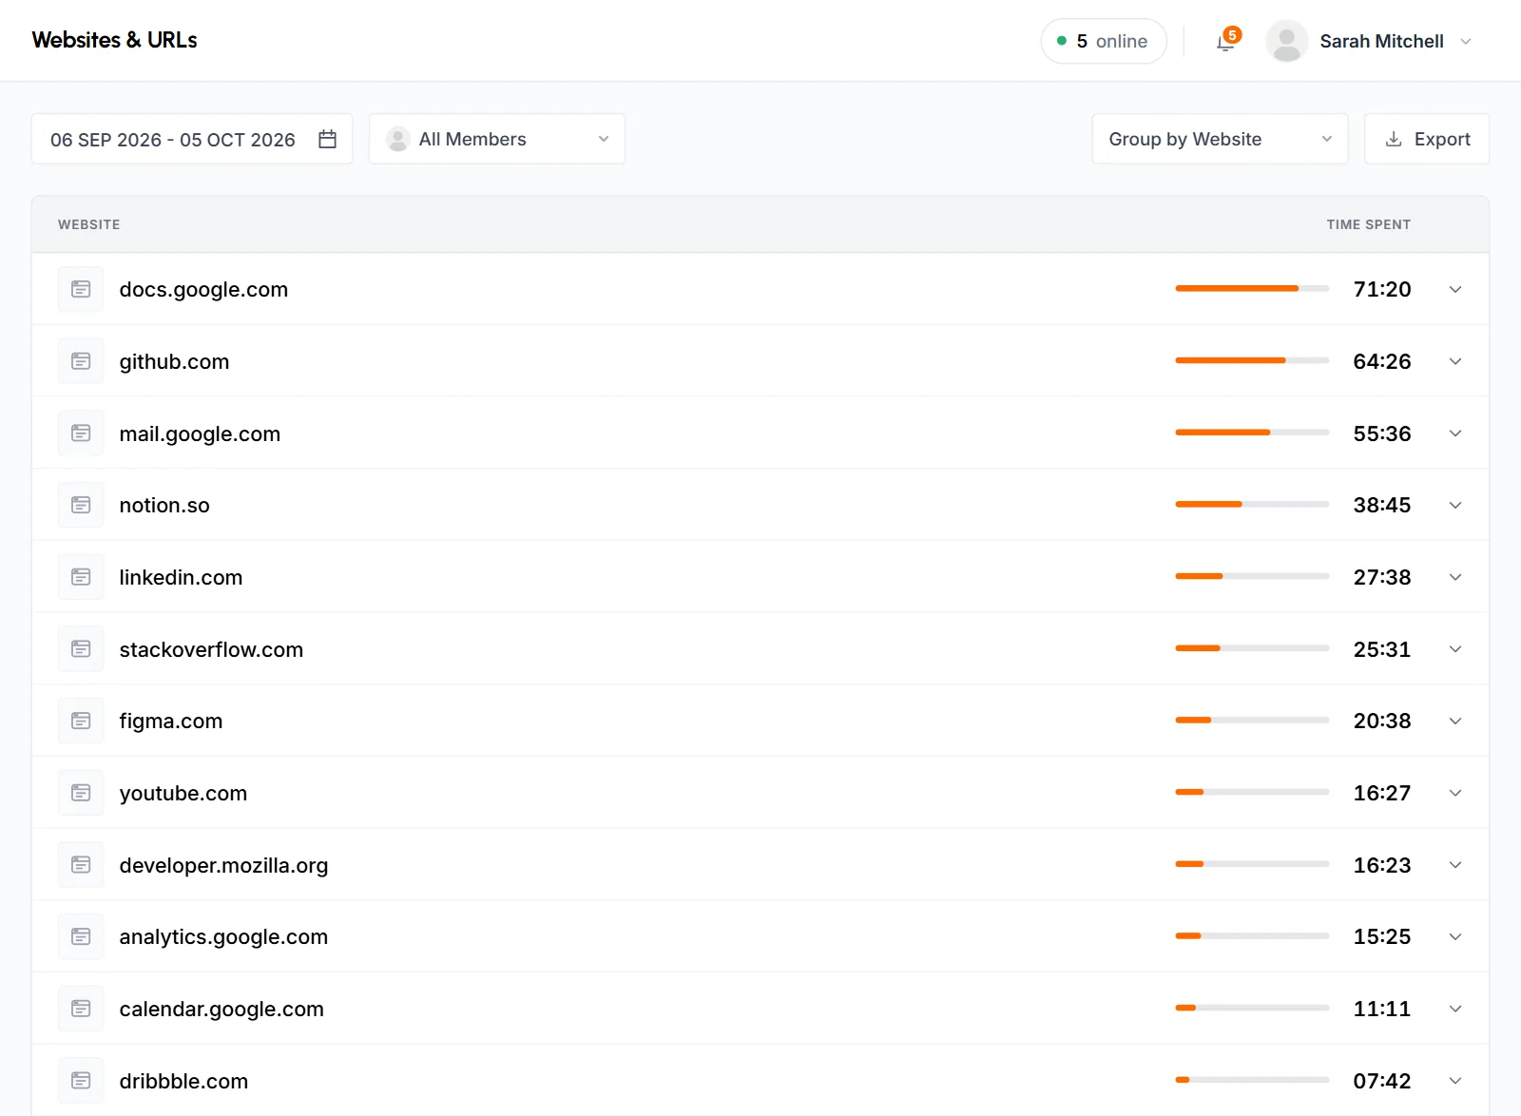Image resolution: width=1521 pixels, height=1116 pixels.
Task: Click the mail.google.com time progress bar
Action: coord(1252,433)
